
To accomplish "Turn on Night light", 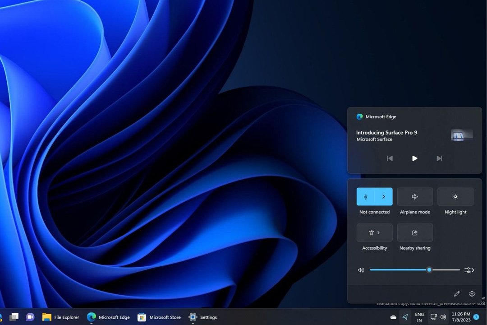I will pos(455,196).
